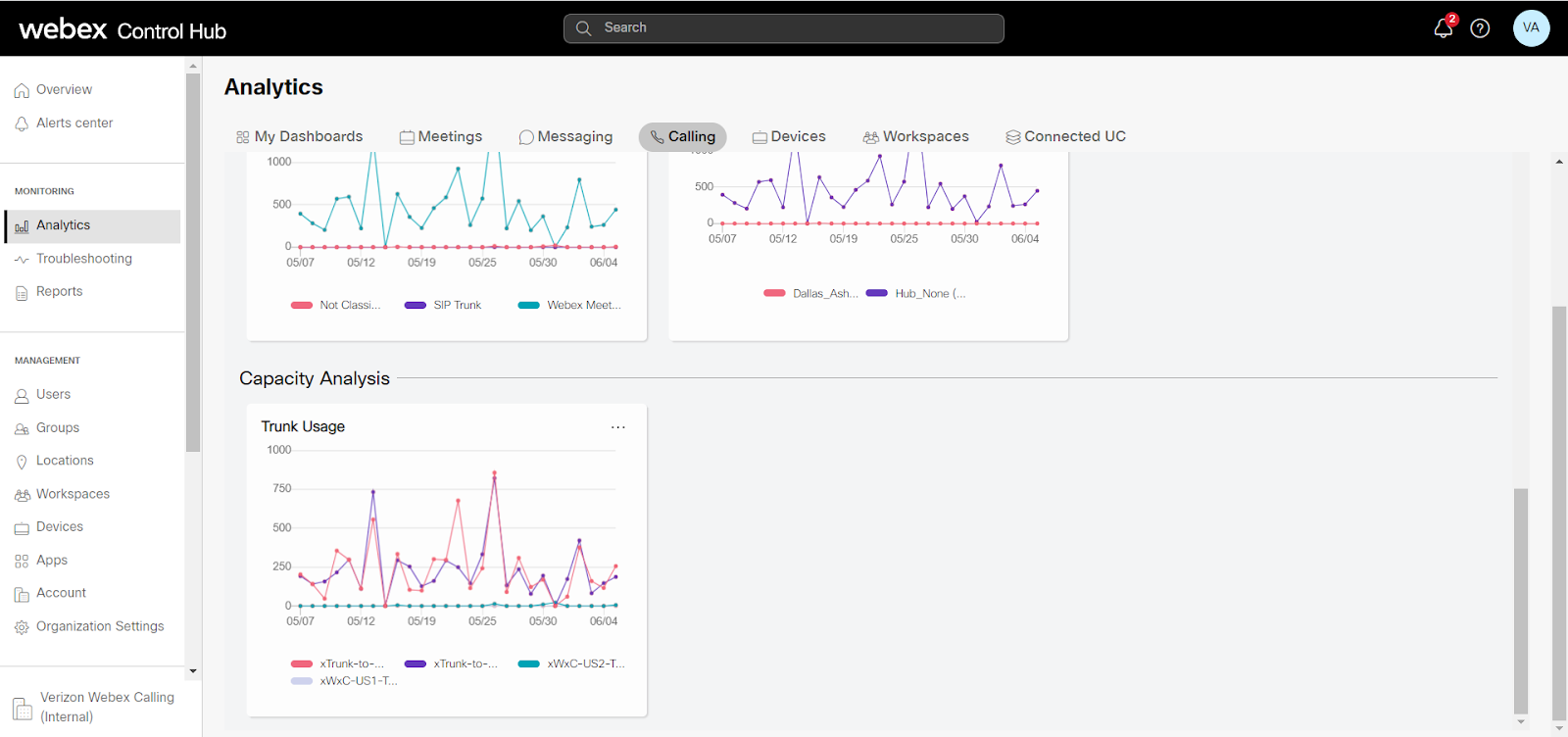Viewport: 1568px width, 737px height.
Task: Toggle pink xTrunk-to legend series
Action: 337,663
